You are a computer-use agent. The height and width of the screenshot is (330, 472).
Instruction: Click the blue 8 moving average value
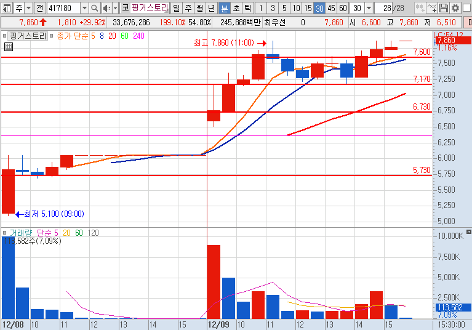point(102,36)
